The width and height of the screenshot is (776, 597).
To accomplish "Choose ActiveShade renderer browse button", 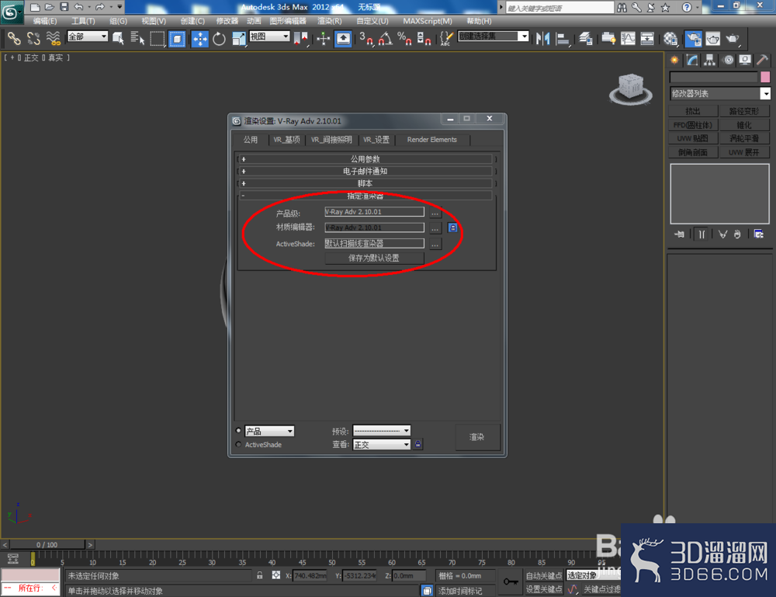I will click(x=435, y=244).
